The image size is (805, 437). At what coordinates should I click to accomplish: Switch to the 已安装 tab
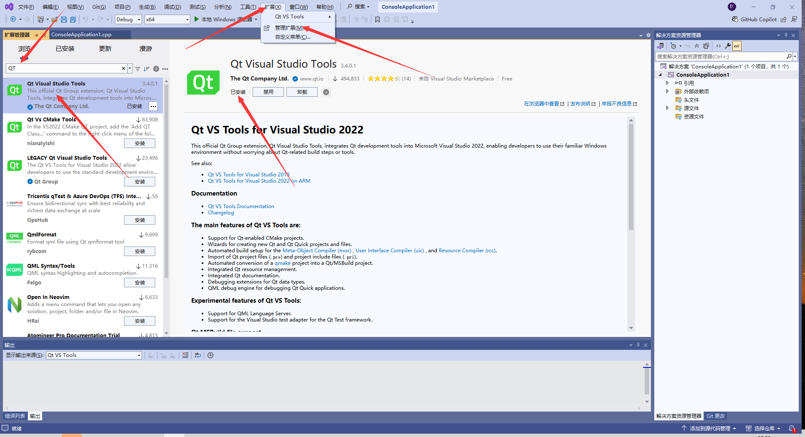(65, 49)
